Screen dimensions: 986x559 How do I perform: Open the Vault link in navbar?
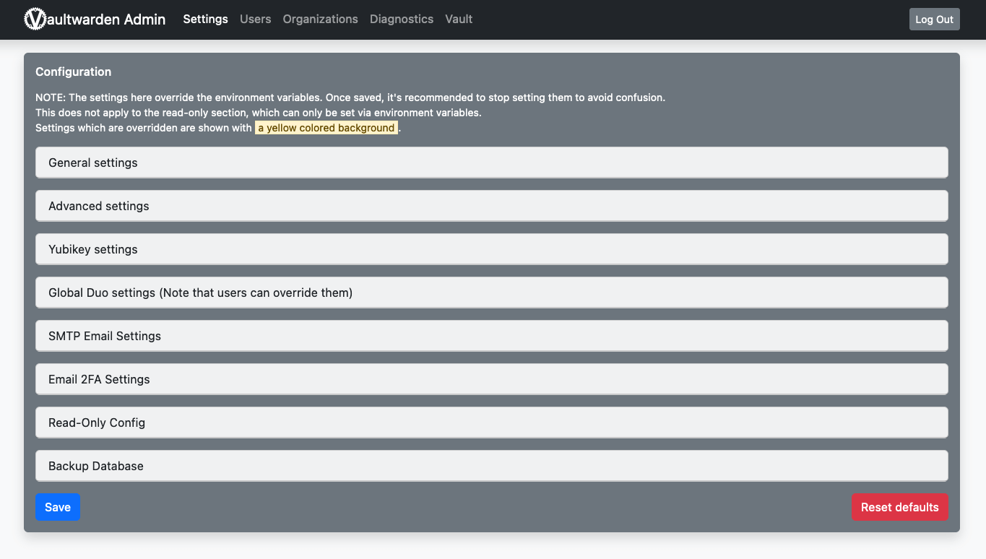(459, 19)
